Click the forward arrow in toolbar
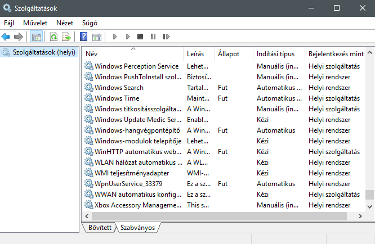 [19, 37]
